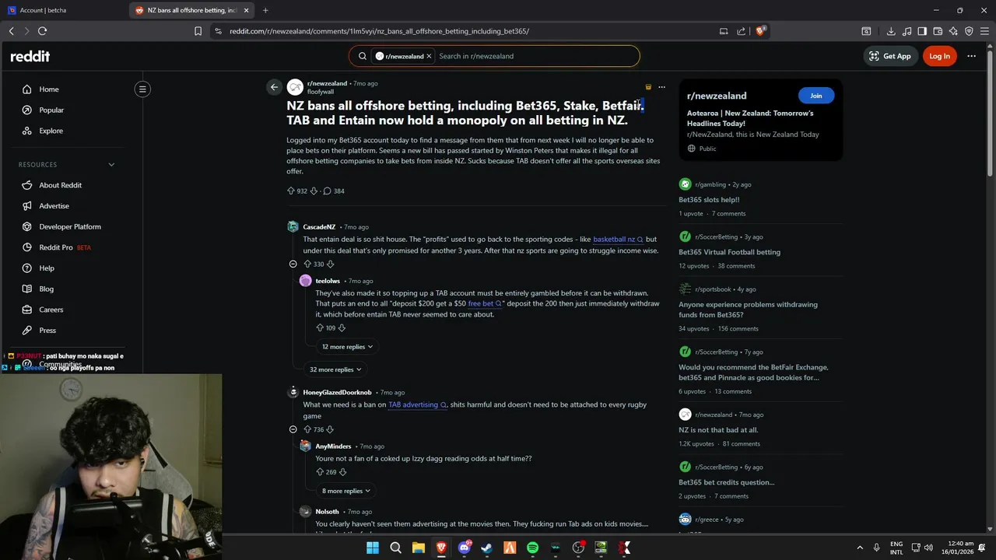996x560 pixels.
Task: Open the Advertise page
Action: pyautogui.click(x=54, y=206)
